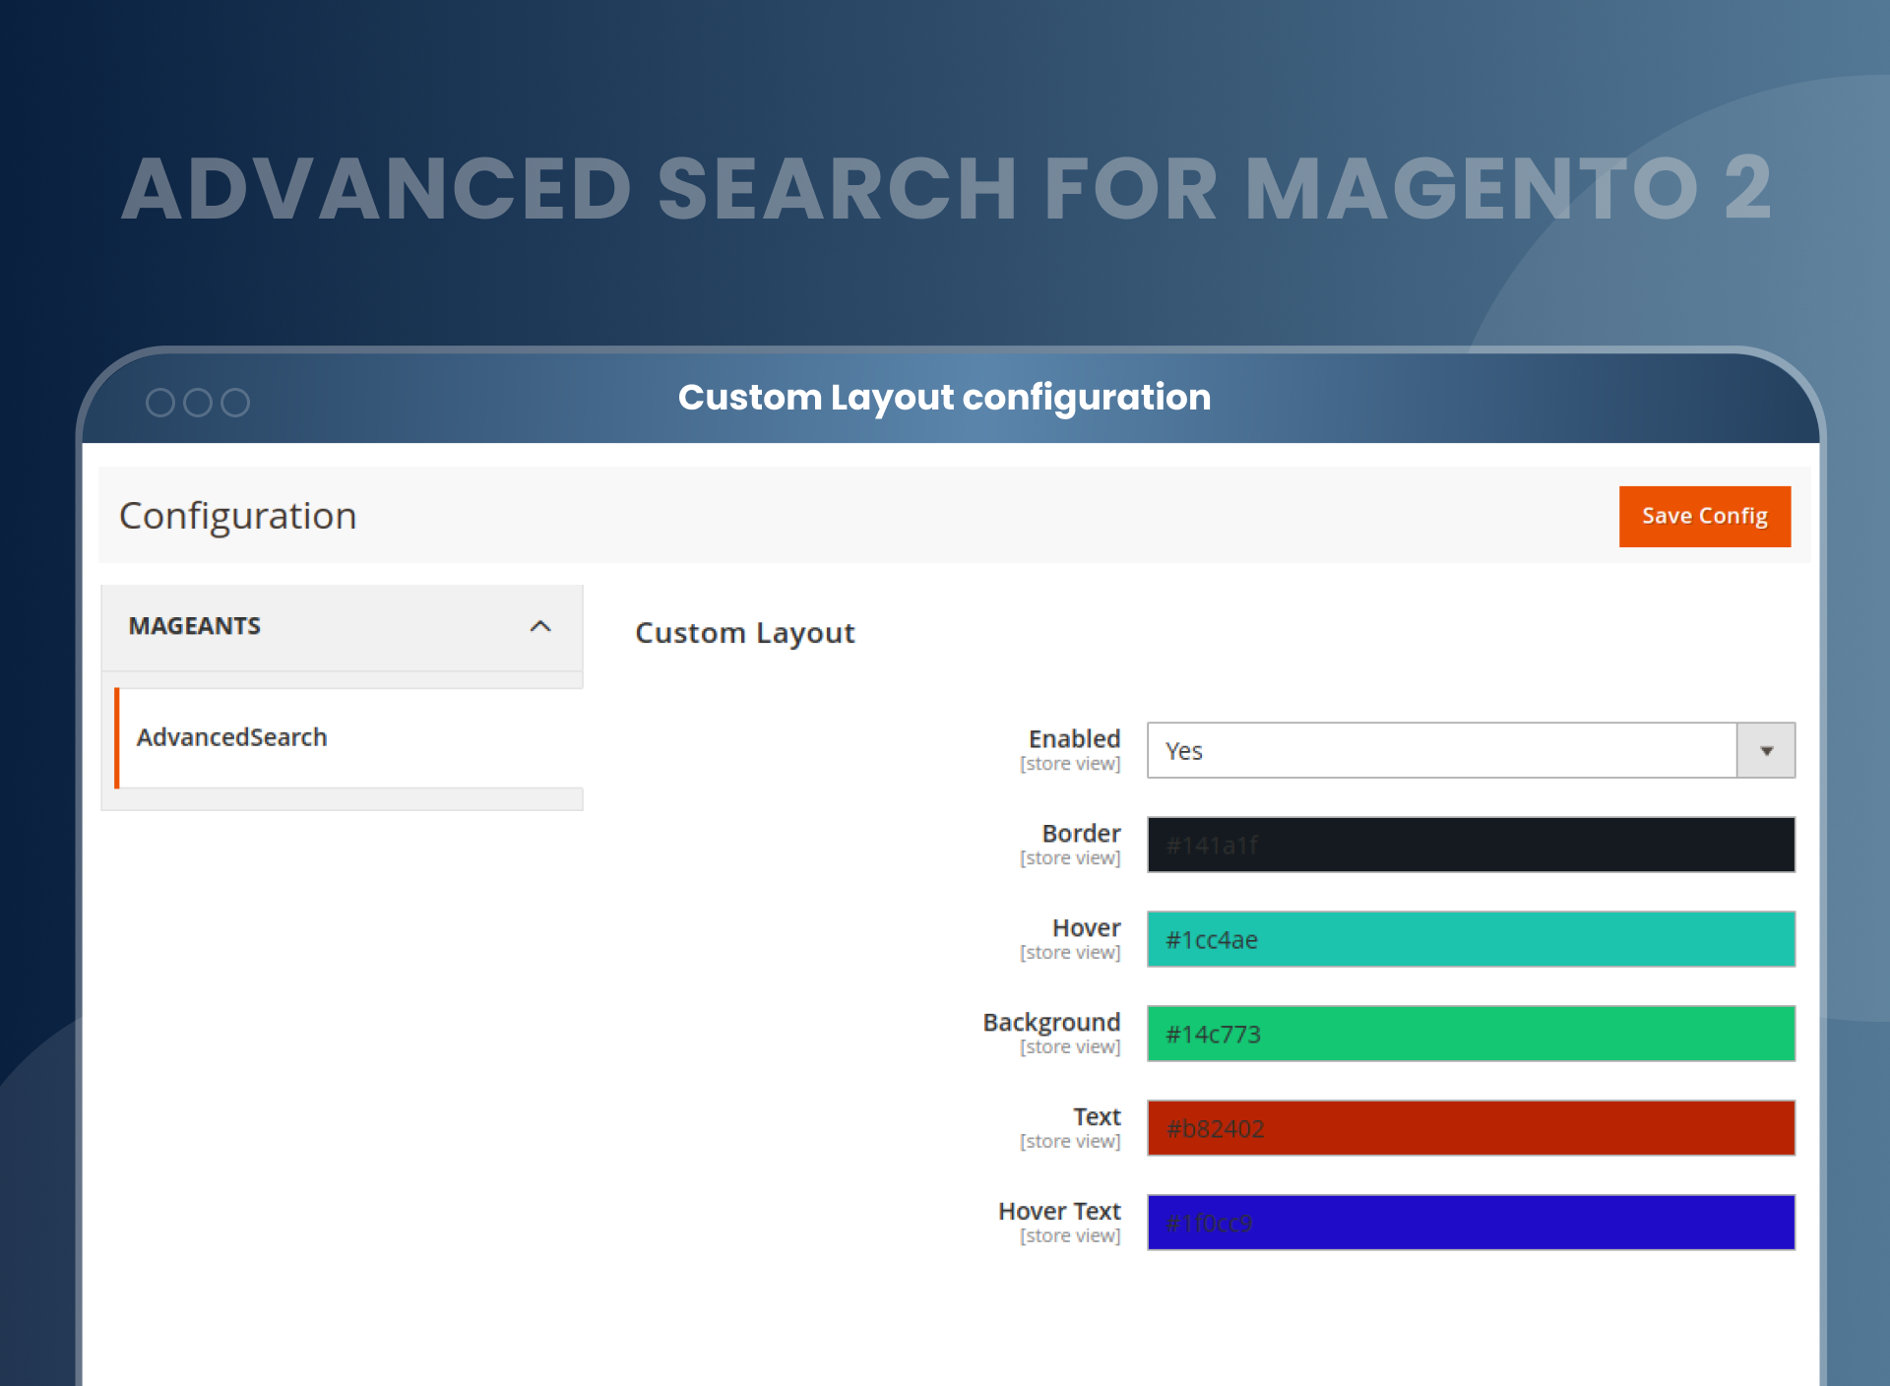Click the Configuration heading
1890x1386 pixels.
coord(237,516)
